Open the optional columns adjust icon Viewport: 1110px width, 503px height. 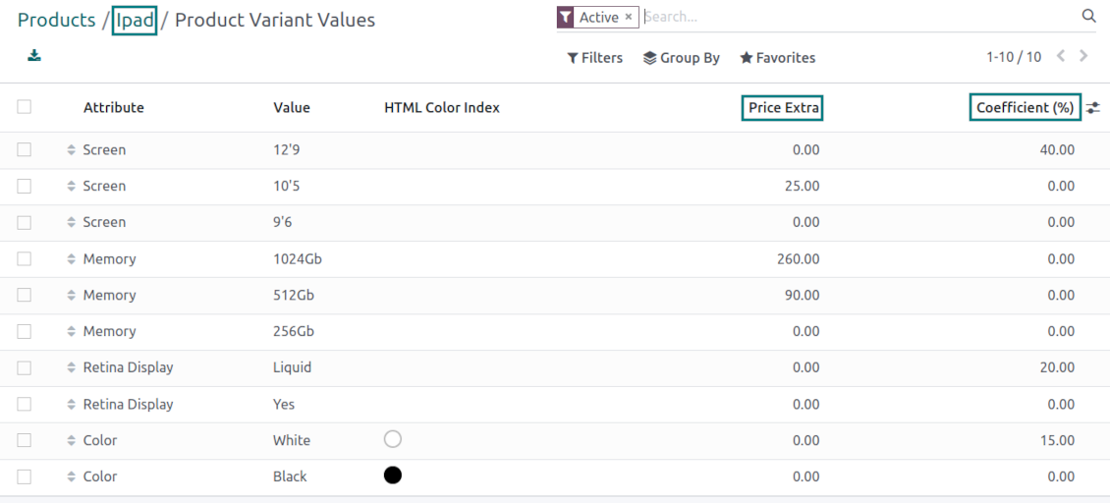click(1093, 108)
